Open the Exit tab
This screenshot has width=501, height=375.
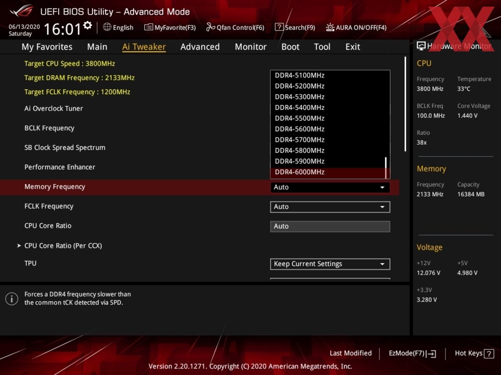click(353, 47)
